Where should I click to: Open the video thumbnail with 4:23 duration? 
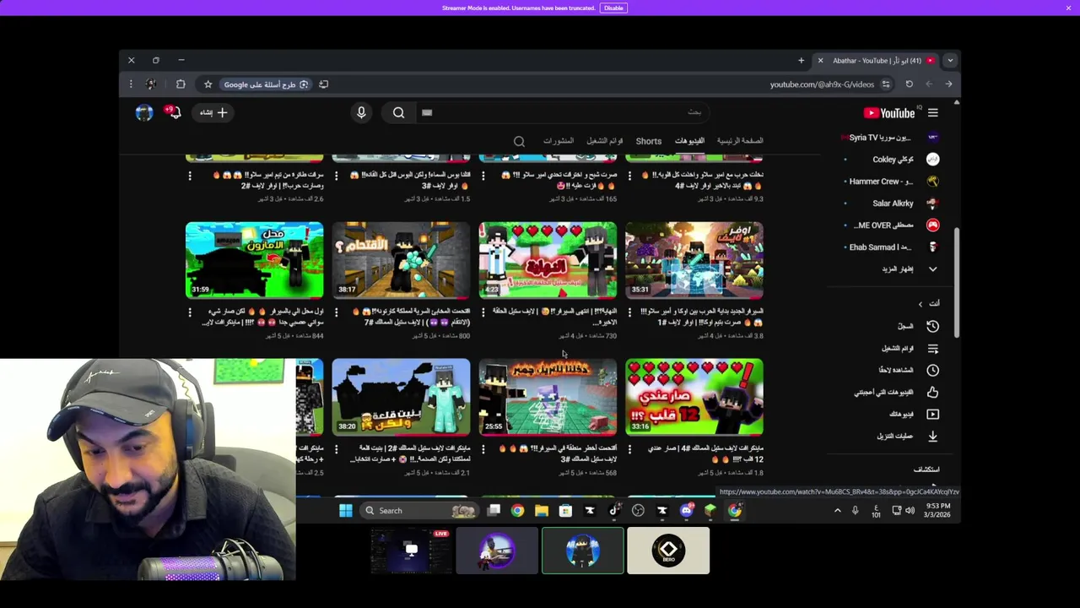coord(548,260)
